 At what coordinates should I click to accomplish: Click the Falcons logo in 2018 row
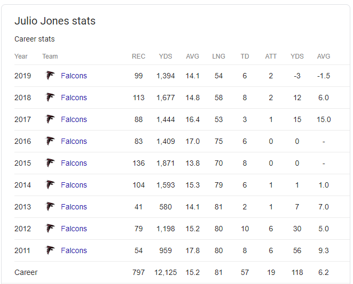[x=50, y=98]
